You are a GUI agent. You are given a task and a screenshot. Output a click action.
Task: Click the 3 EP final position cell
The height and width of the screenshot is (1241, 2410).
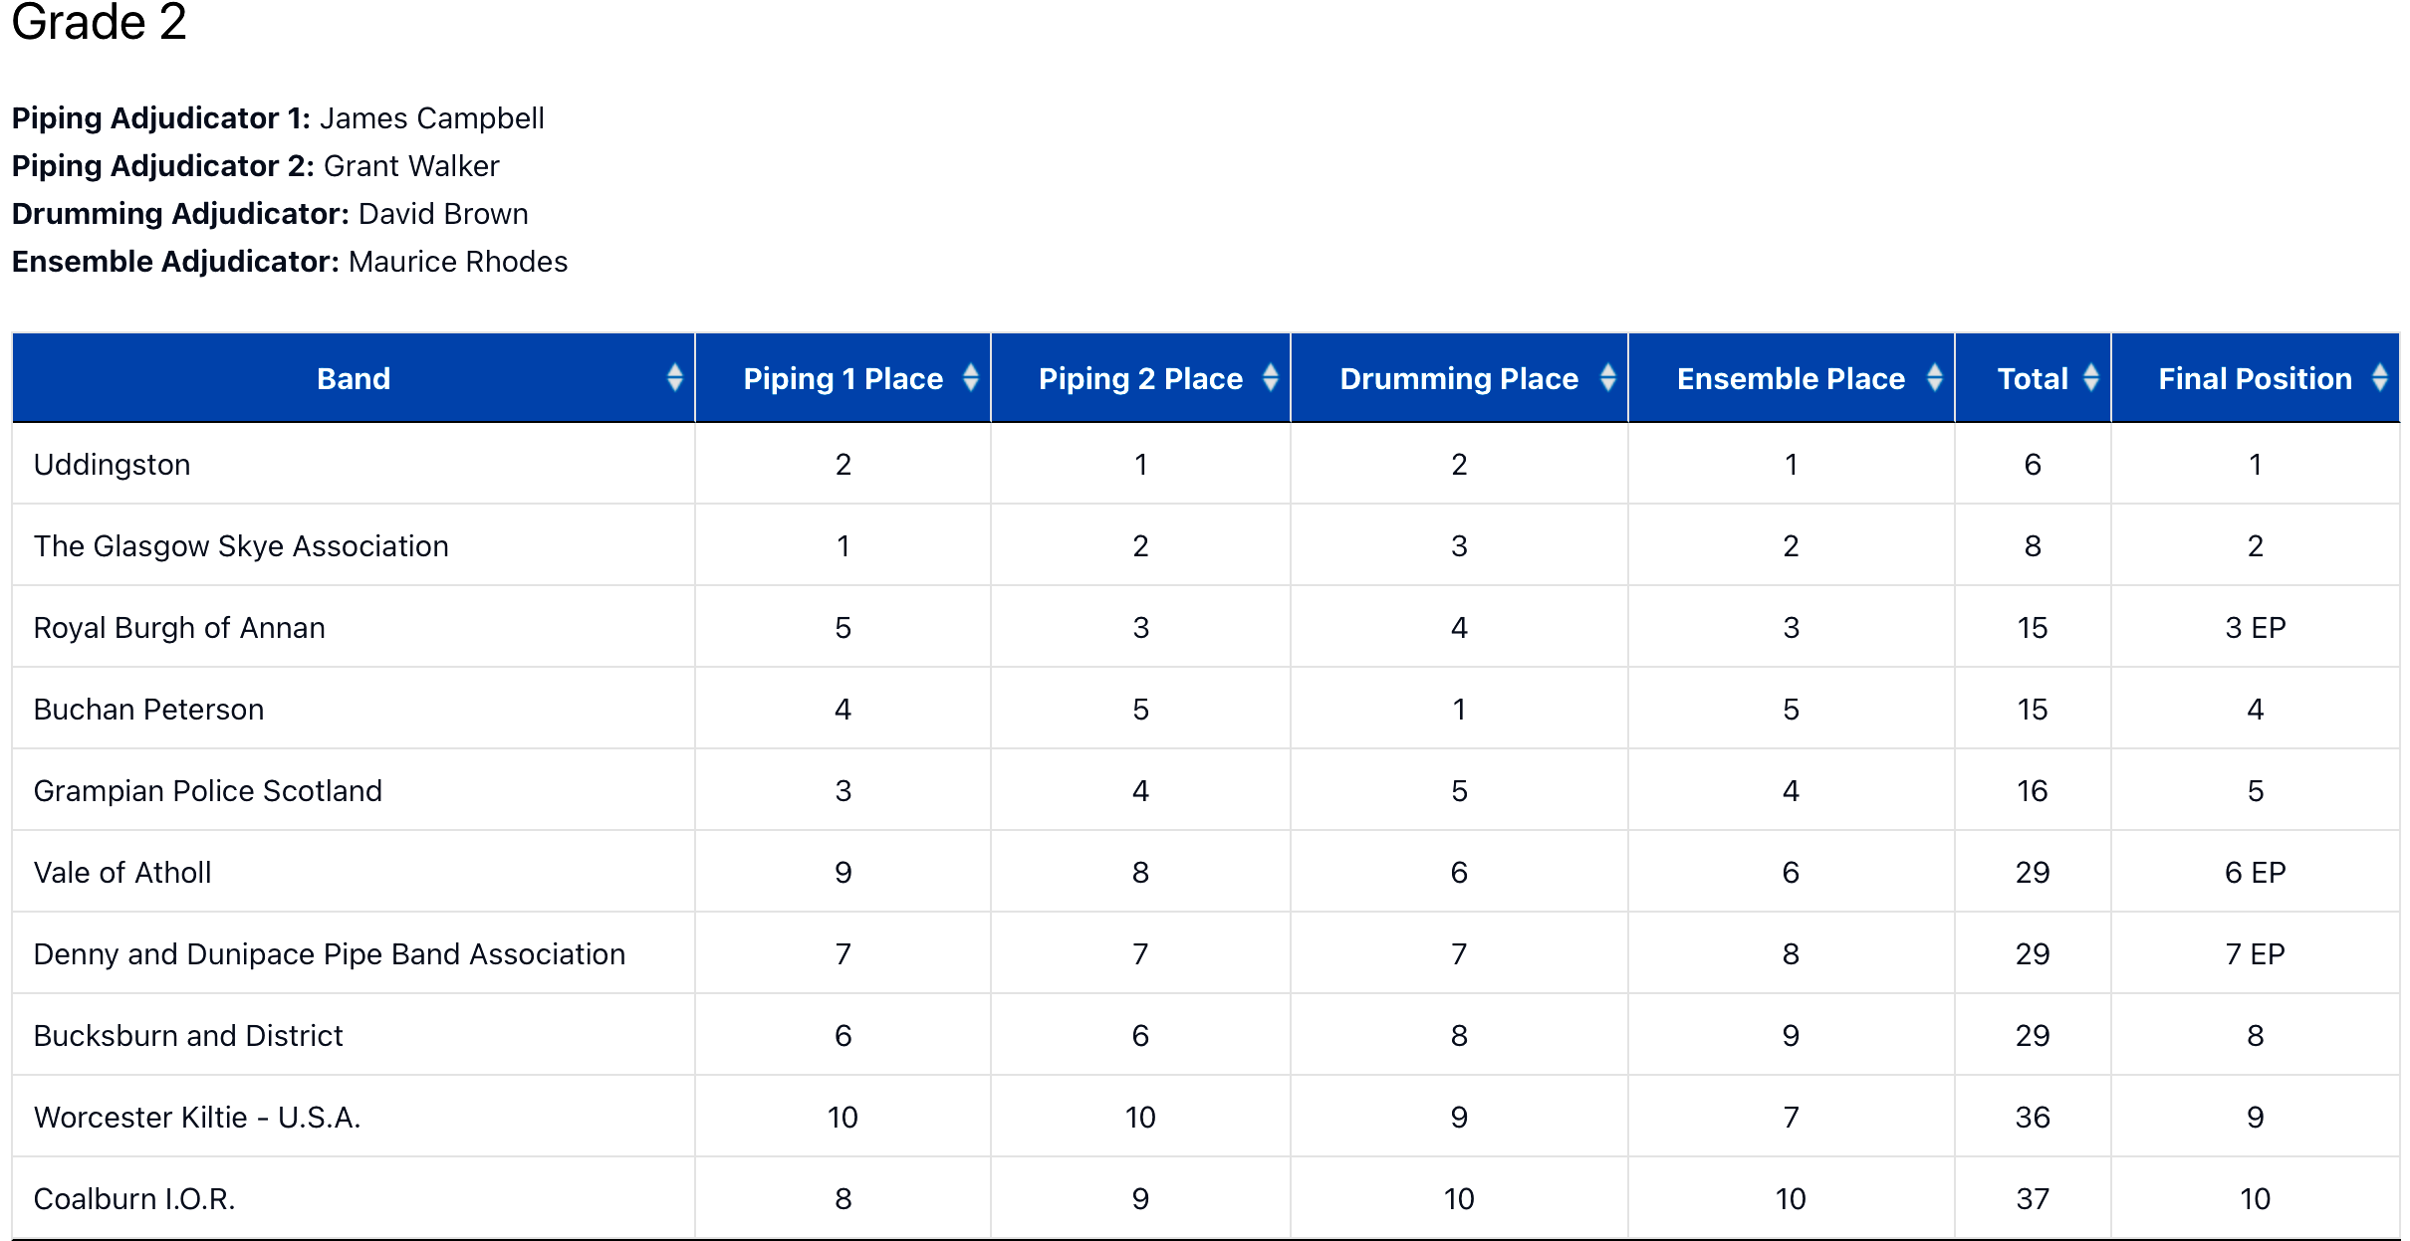pyautogui.click(x=2255, y=628)
